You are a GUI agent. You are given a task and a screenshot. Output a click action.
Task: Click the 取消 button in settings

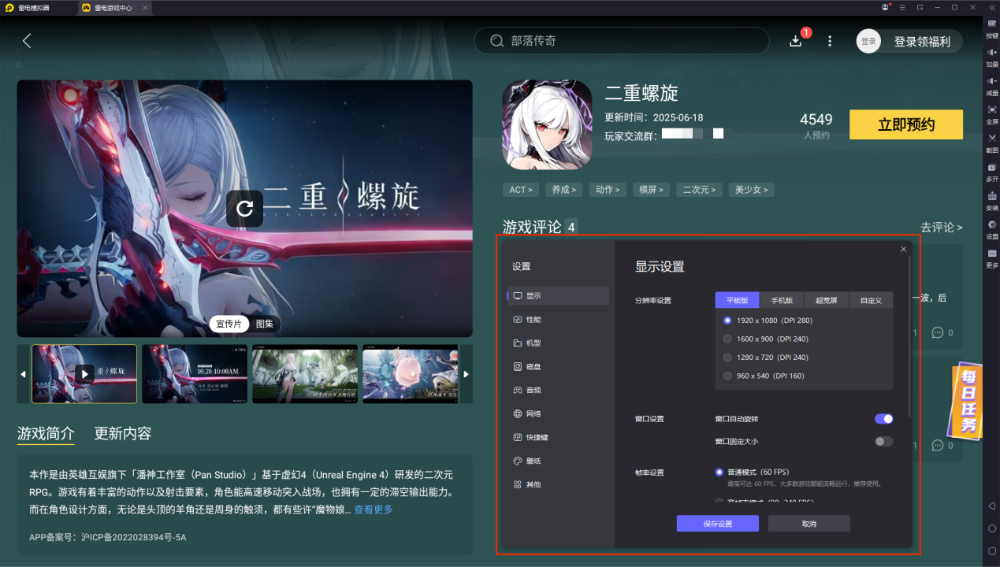click(x=809, y=524)
